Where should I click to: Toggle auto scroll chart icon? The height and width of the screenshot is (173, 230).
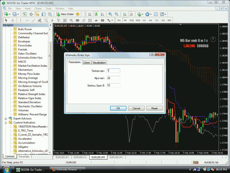click(x=125, y=14)
